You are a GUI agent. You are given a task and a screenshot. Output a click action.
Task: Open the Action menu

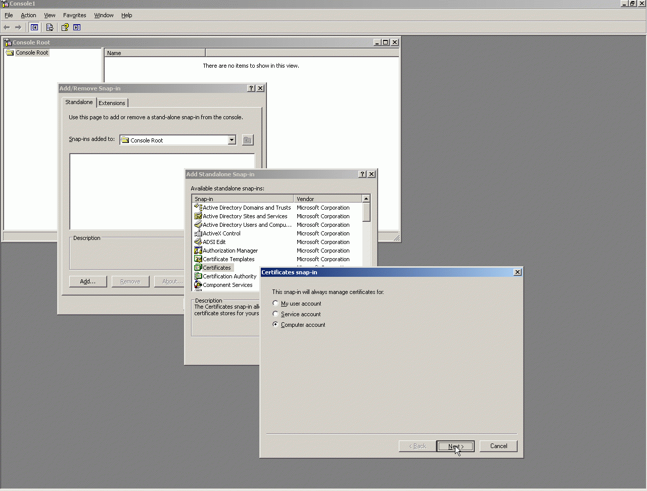click(x=28, y=15)
